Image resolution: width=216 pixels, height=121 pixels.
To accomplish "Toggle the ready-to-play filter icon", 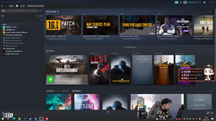I will (41, 16).
